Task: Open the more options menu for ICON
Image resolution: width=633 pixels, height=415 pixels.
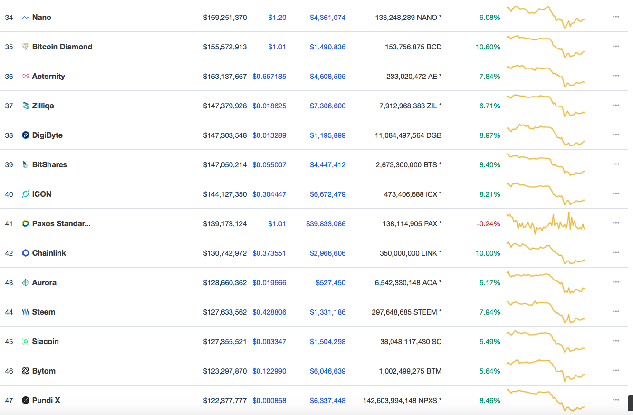Action: click(616, 193)
